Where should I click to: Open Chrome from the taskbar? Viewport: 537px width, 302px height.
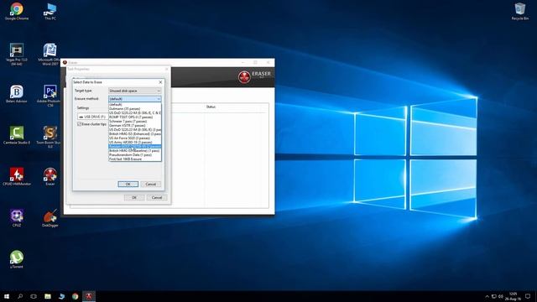click(x=75, y=296)
